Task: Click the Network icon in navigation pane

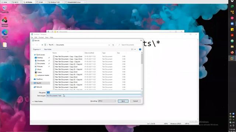Action: pyautogui.click(x=35, y=87)
